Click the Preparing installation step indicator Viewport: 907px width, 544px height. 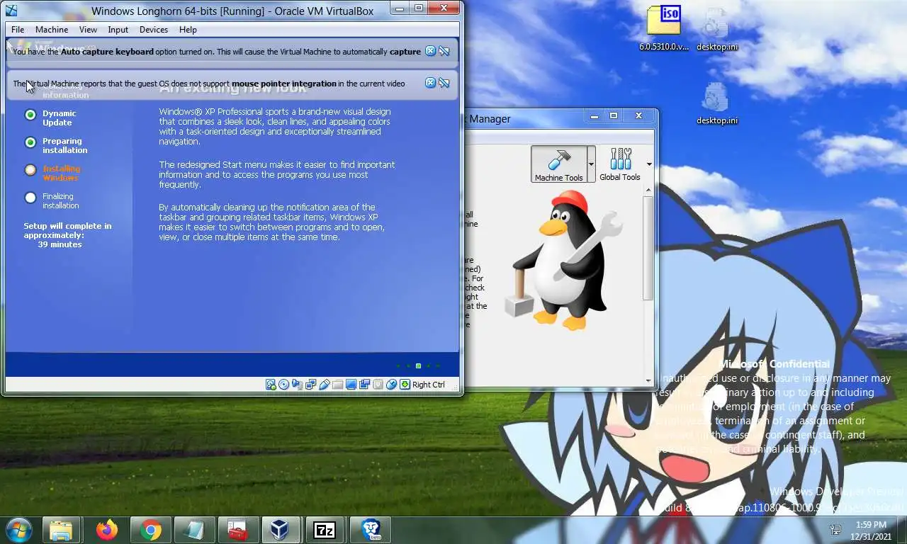click(x=30, y=142)
